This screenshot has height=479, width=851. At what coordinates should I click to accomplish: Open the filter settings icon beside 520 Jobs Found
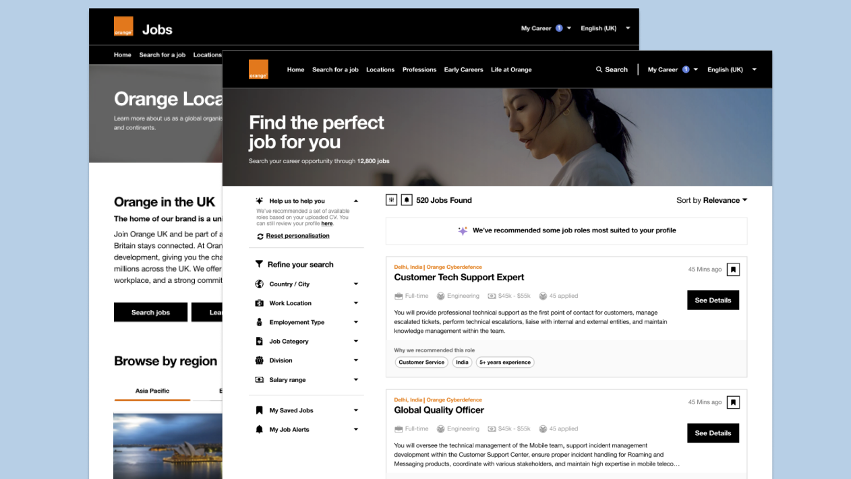click(x=391, y=200)
